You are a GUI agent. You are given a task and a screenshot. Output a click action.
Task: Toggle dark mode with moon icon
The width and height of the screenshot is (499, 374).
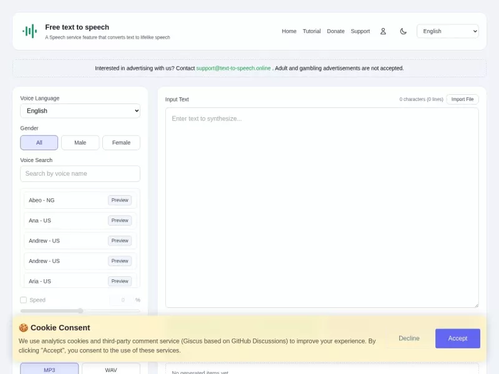tap(403, 31)
